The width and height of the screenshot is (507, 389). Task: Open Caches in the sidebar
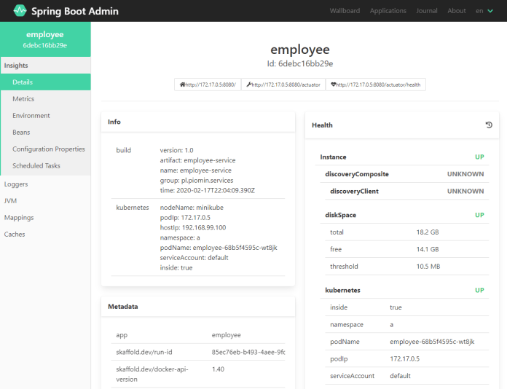(x=45, y=235)
